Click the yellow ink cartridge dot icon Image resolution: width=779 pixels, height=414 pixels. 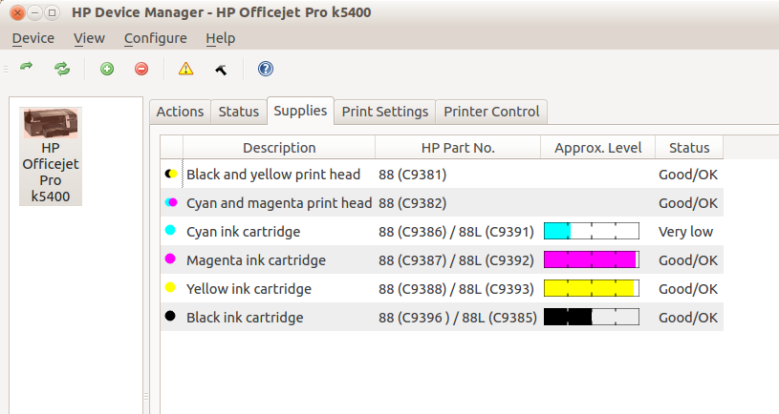[x=170, y=287]
